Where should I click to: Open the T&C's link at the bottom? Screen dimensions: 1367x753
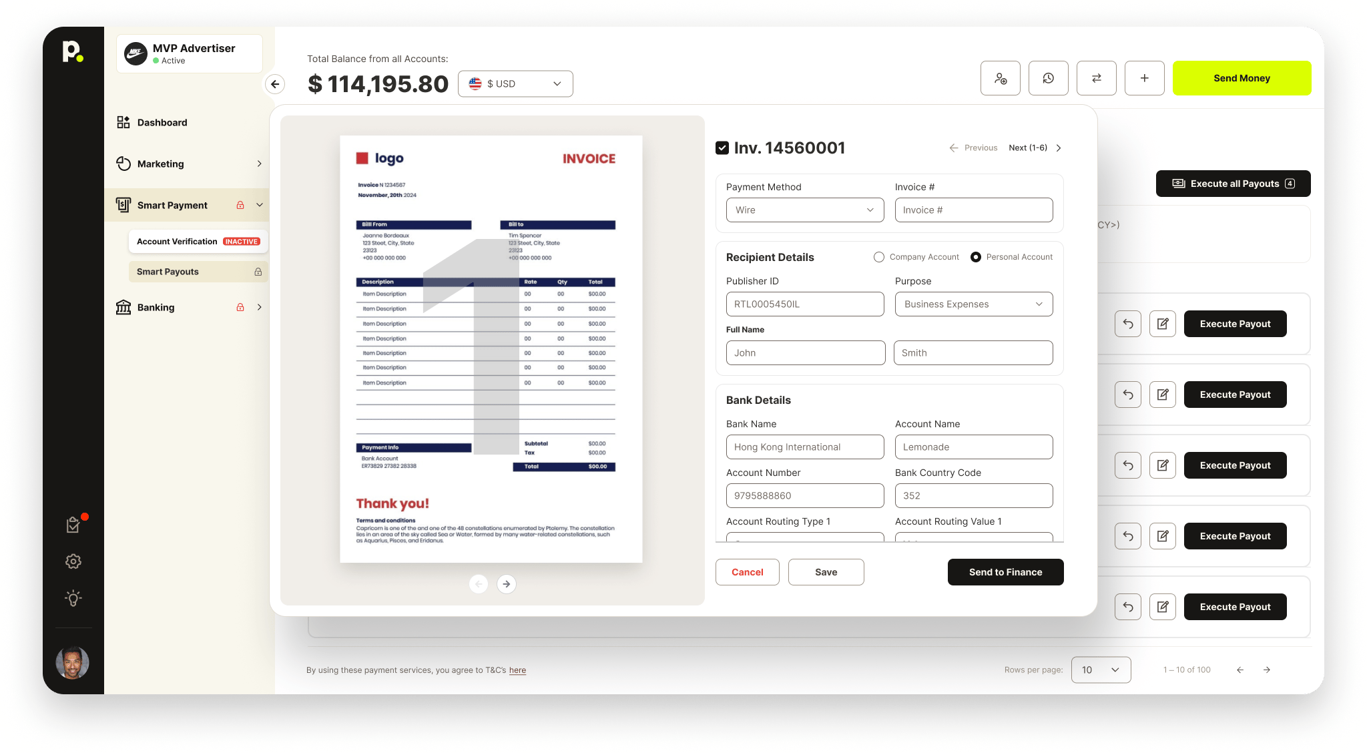pos(517,670)
